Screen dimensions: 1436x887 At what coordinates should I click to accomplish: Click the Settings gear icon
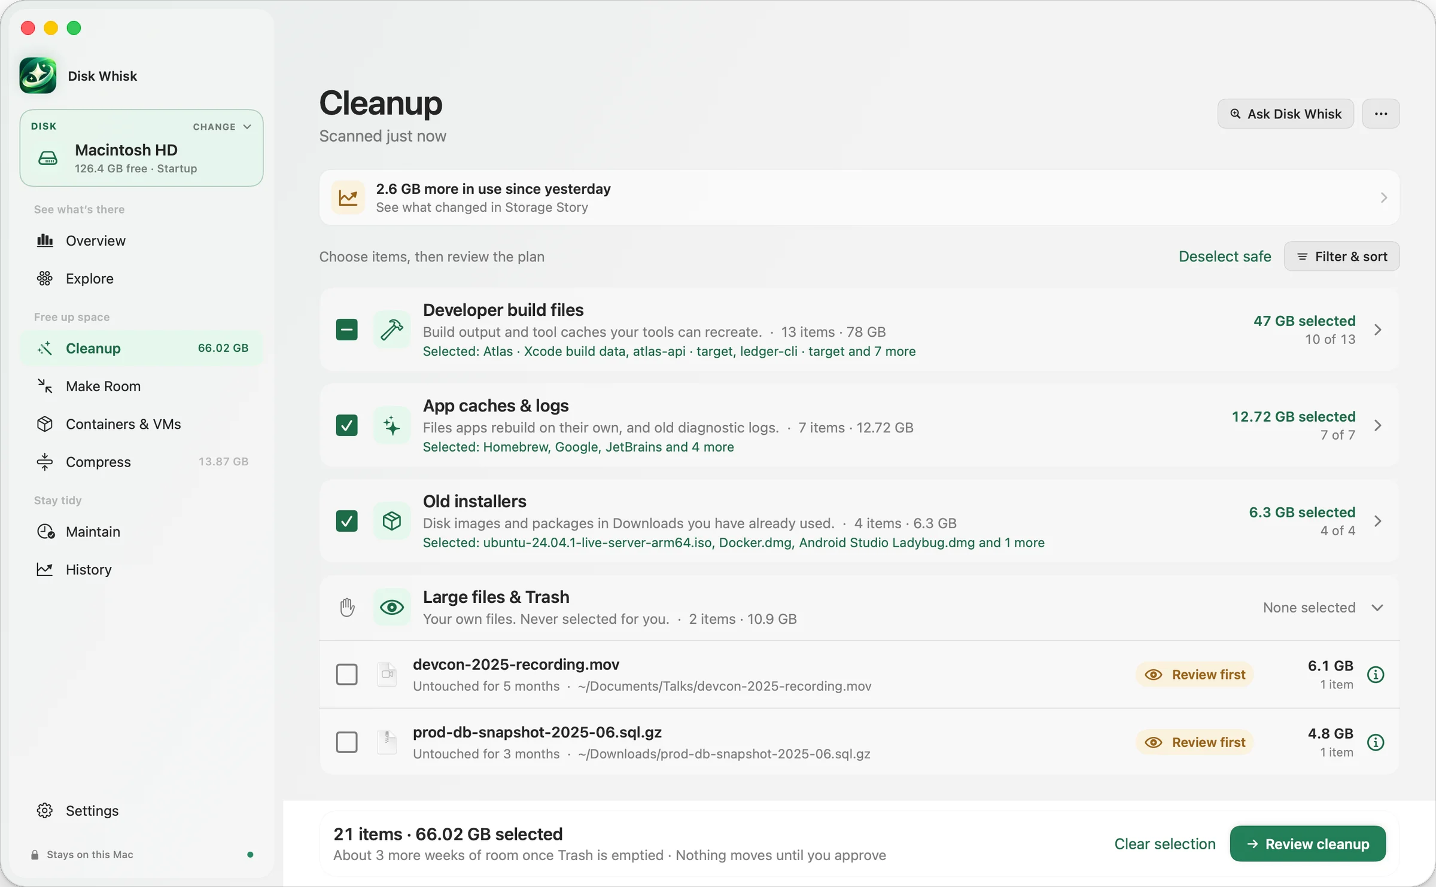point(45,810)
